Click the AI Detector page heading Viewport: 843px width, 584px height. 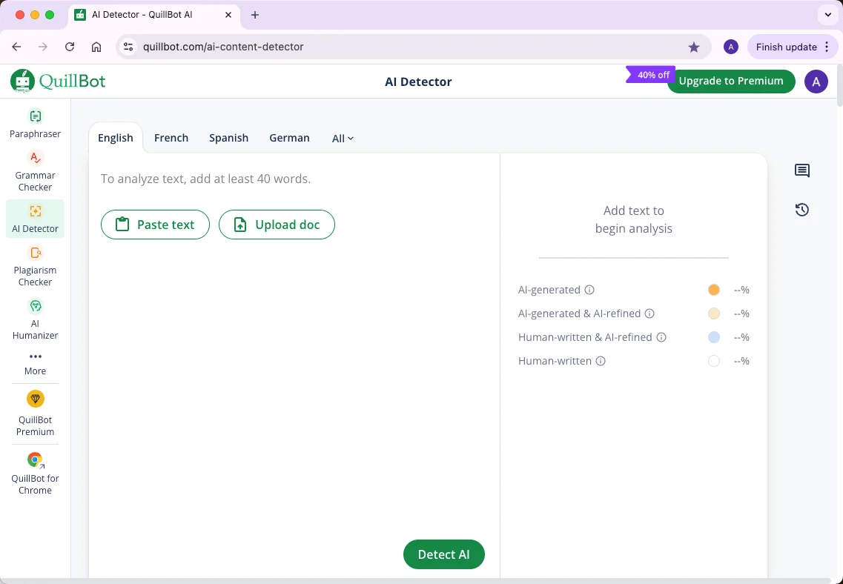point(418,82)
